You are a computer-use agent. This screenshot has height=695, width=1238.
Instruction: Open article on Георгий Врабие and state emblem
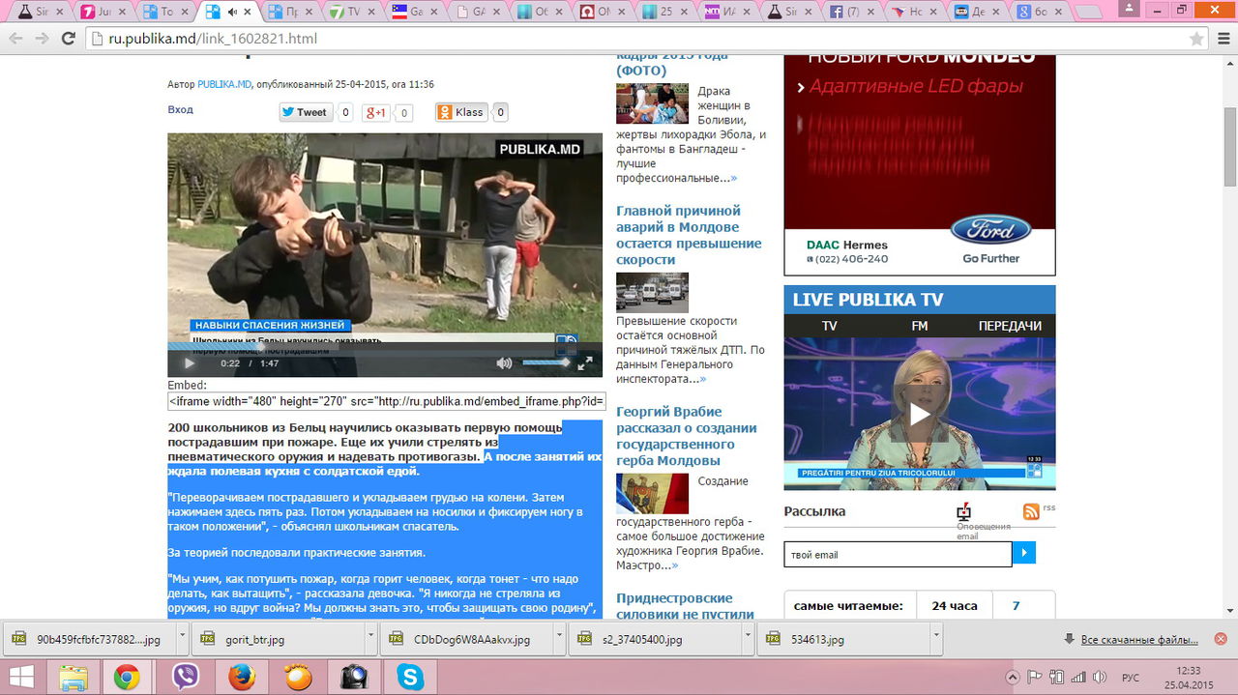[687, 436]
